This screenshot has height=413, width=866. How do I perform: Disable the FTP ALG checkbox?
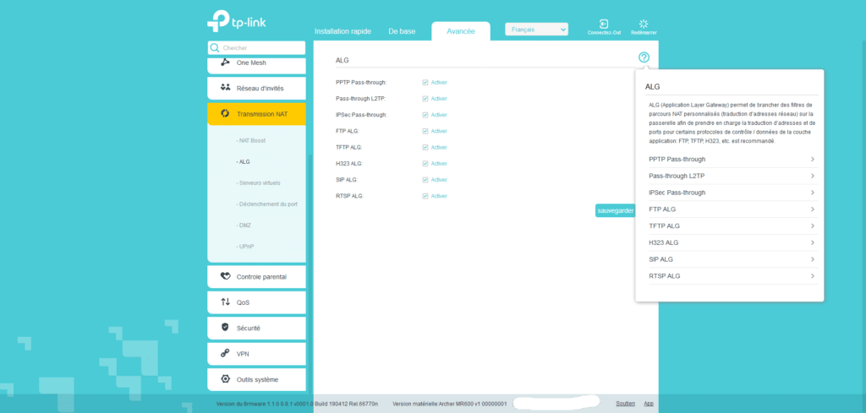point(425,131)
